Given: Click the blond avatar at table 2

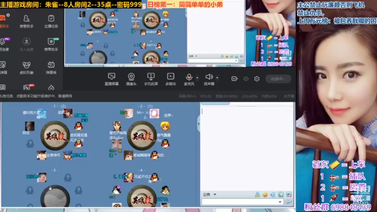Looking at the screenshot, I should 165,126.
